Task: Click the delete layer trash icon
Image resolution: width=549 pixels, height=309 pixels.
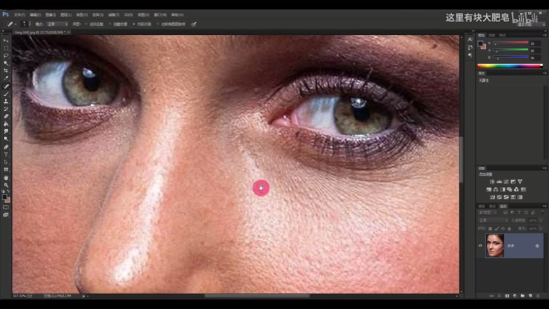Action: coord(538,295)
